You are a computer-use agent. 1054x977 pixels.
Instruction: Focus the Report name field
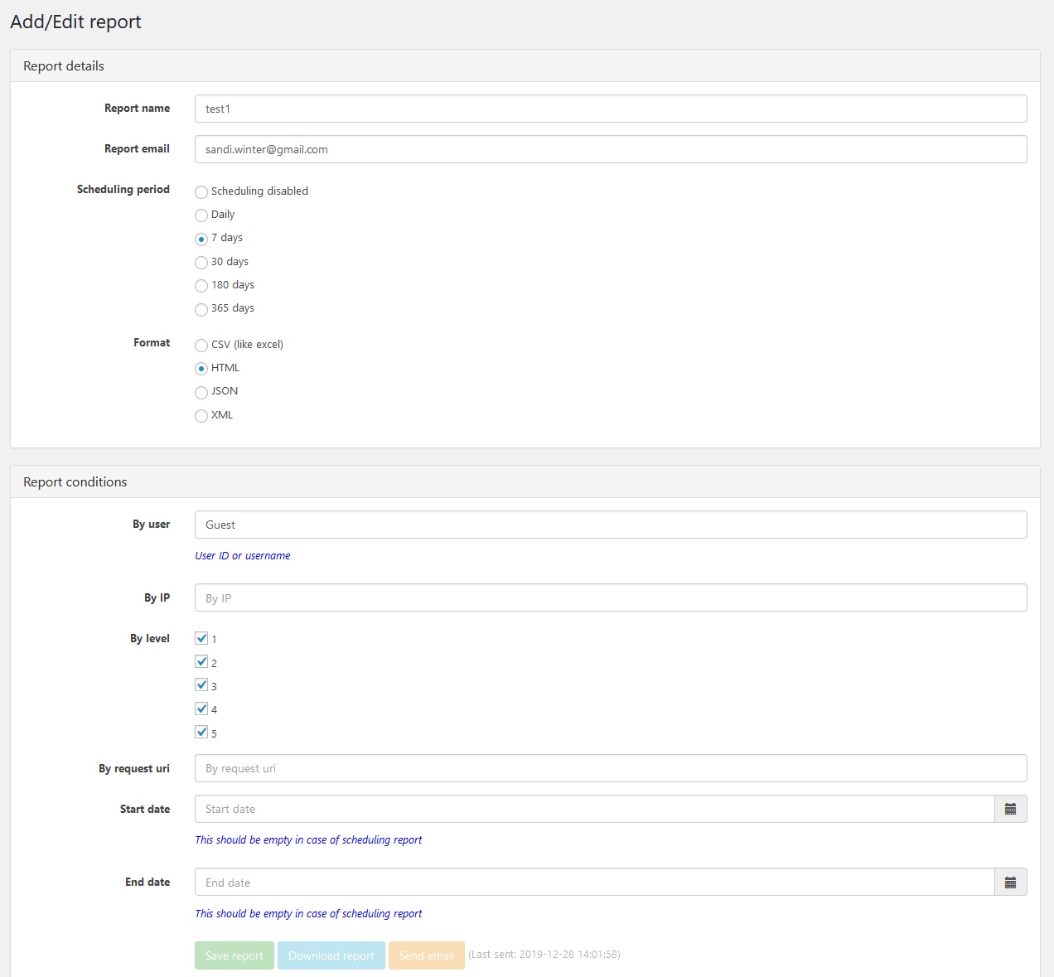[x=610, y=109]
